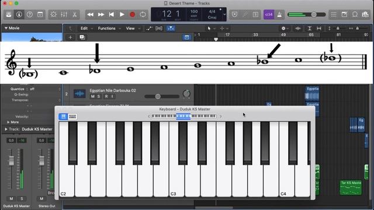Toggle the Toolbar display button
The width and height of the screenshot is (374, 210).
click(x=40, y=15)
